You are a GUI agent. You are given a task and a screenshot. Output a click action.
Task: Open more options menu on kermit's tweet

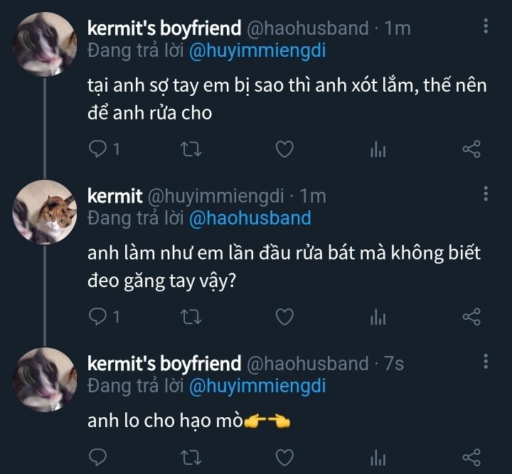pos(486,194)
